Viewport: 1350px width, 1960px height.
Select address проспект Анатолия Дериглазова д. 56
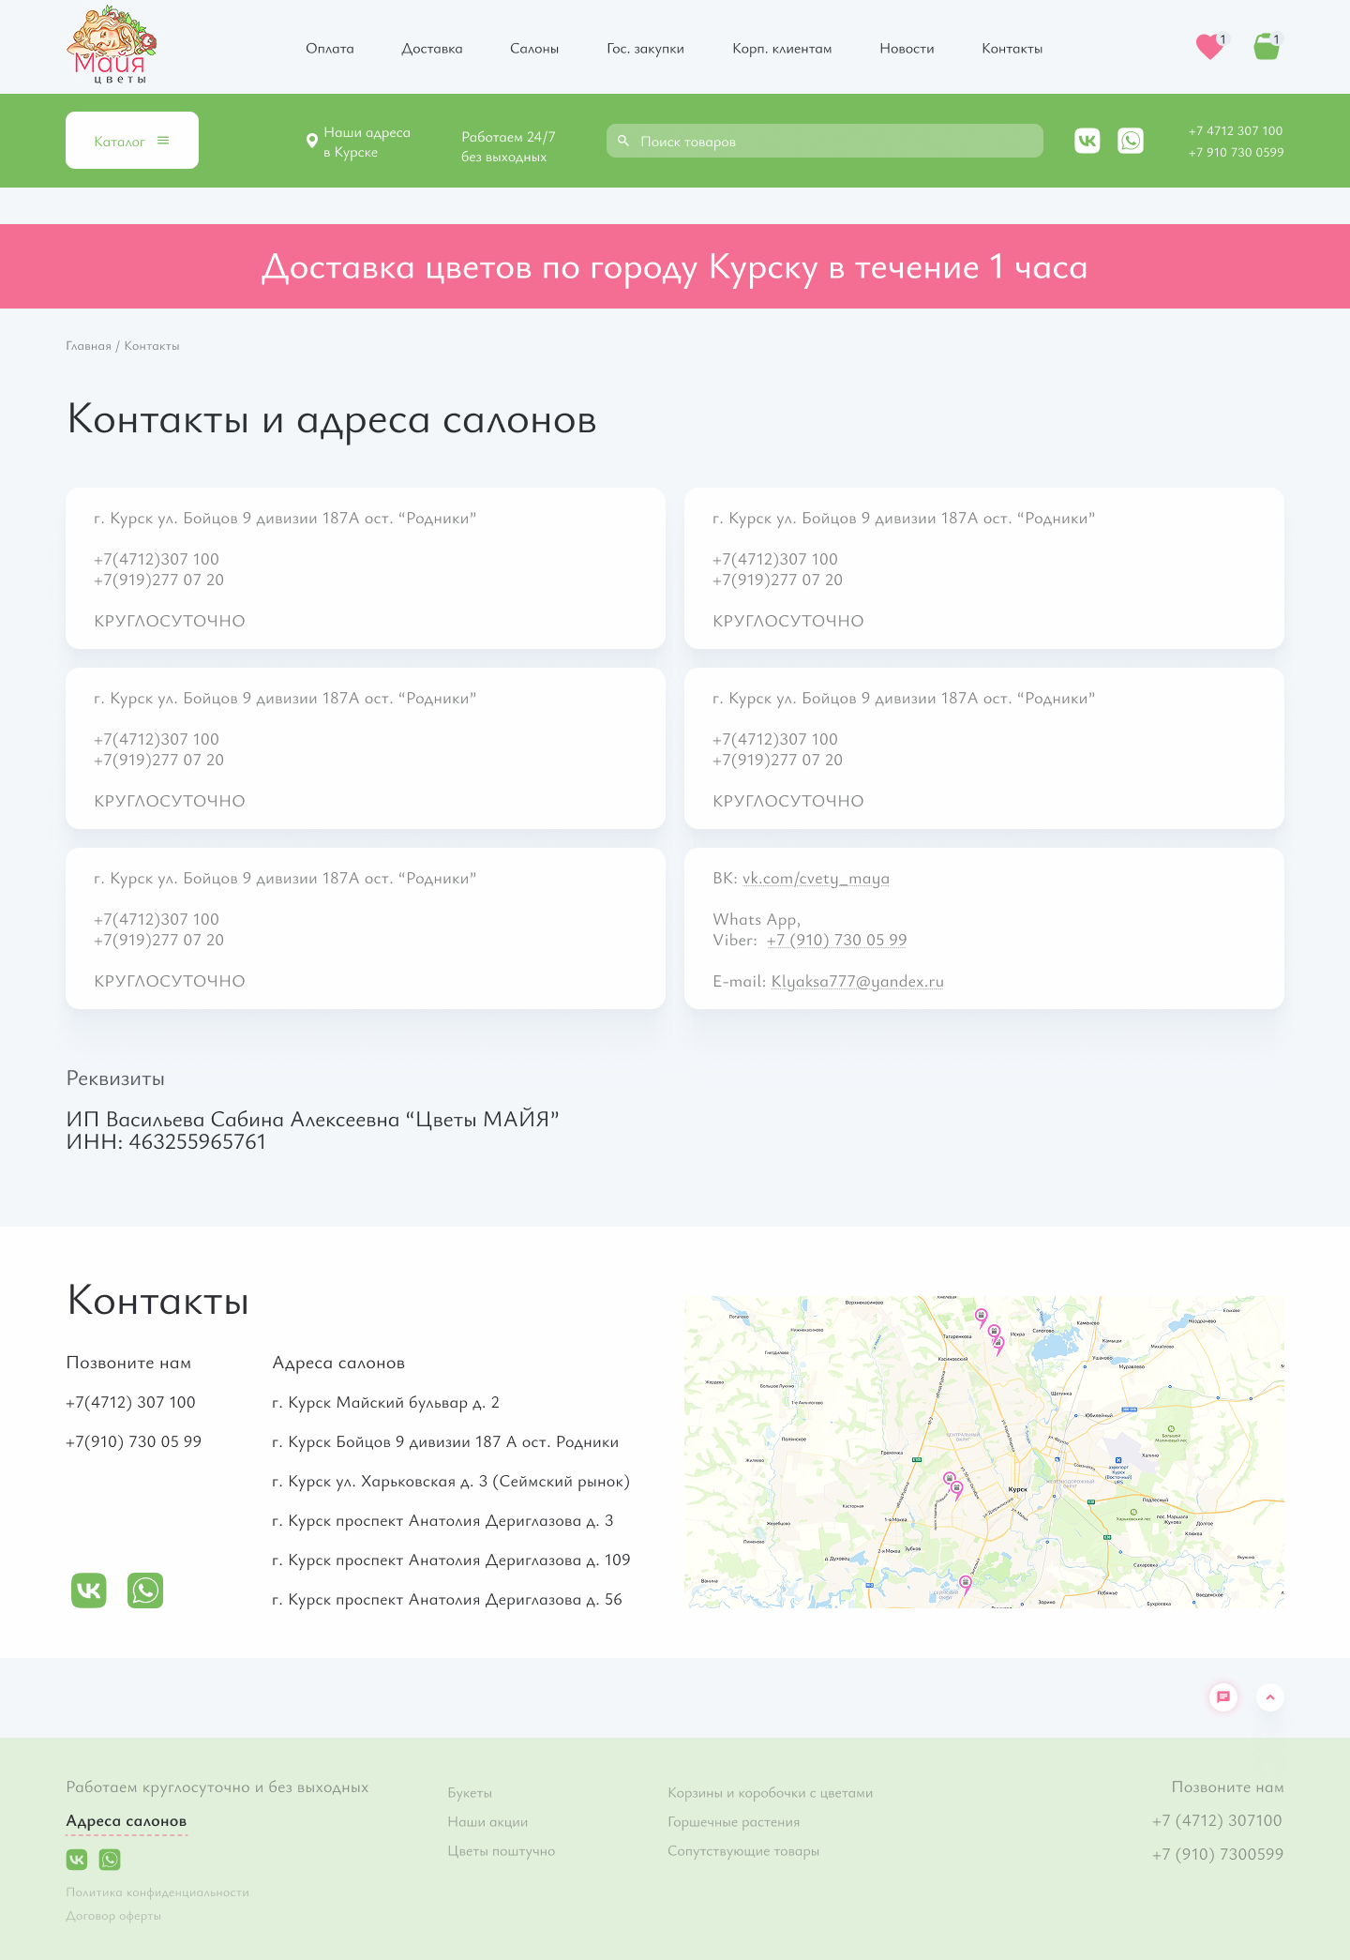447,1600
